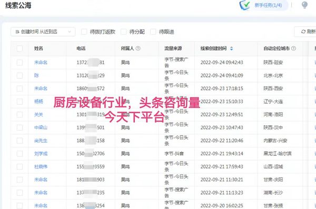Screen dimensions: 316x209
Task: Check the row created 2022-09-21 11:30:21
Action: click(x=19, y=180)
